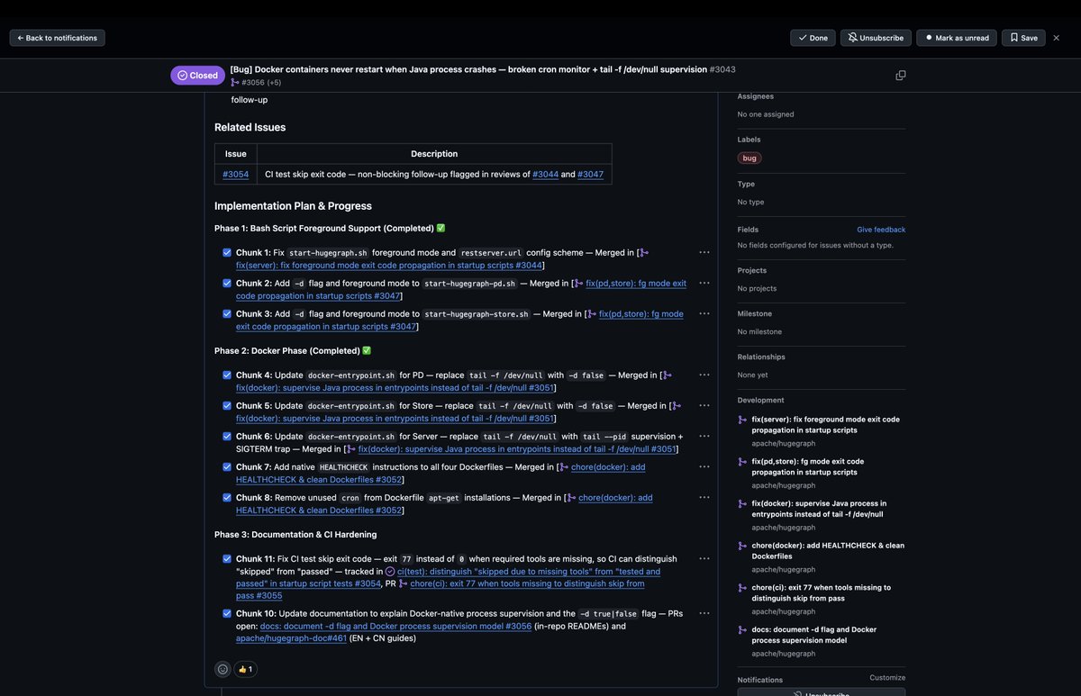Toggle Chunk 3 checkbox
This screenshot has width=1081, height=696.
coord(227,314)
